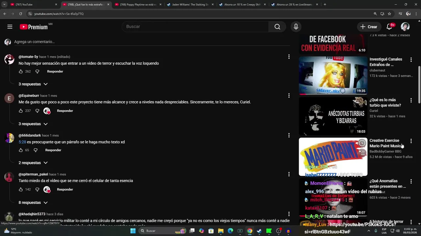The height and width of the screenshot is (236, 421).
Task: Reply to @666dandark comment
Action: 53,150
